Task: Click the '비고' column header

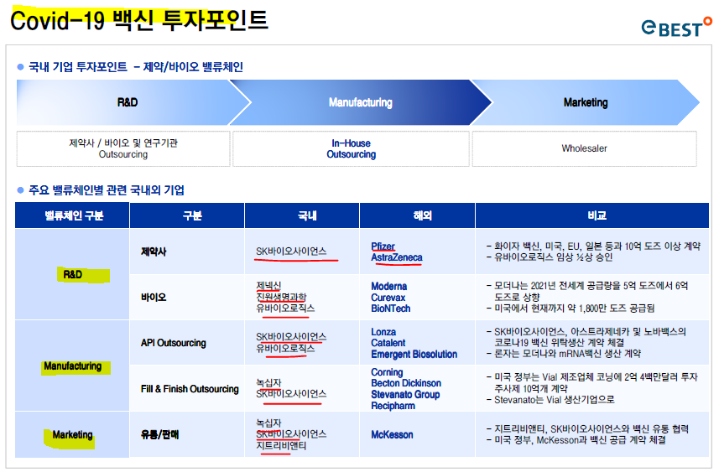Action: pos(592,215)
